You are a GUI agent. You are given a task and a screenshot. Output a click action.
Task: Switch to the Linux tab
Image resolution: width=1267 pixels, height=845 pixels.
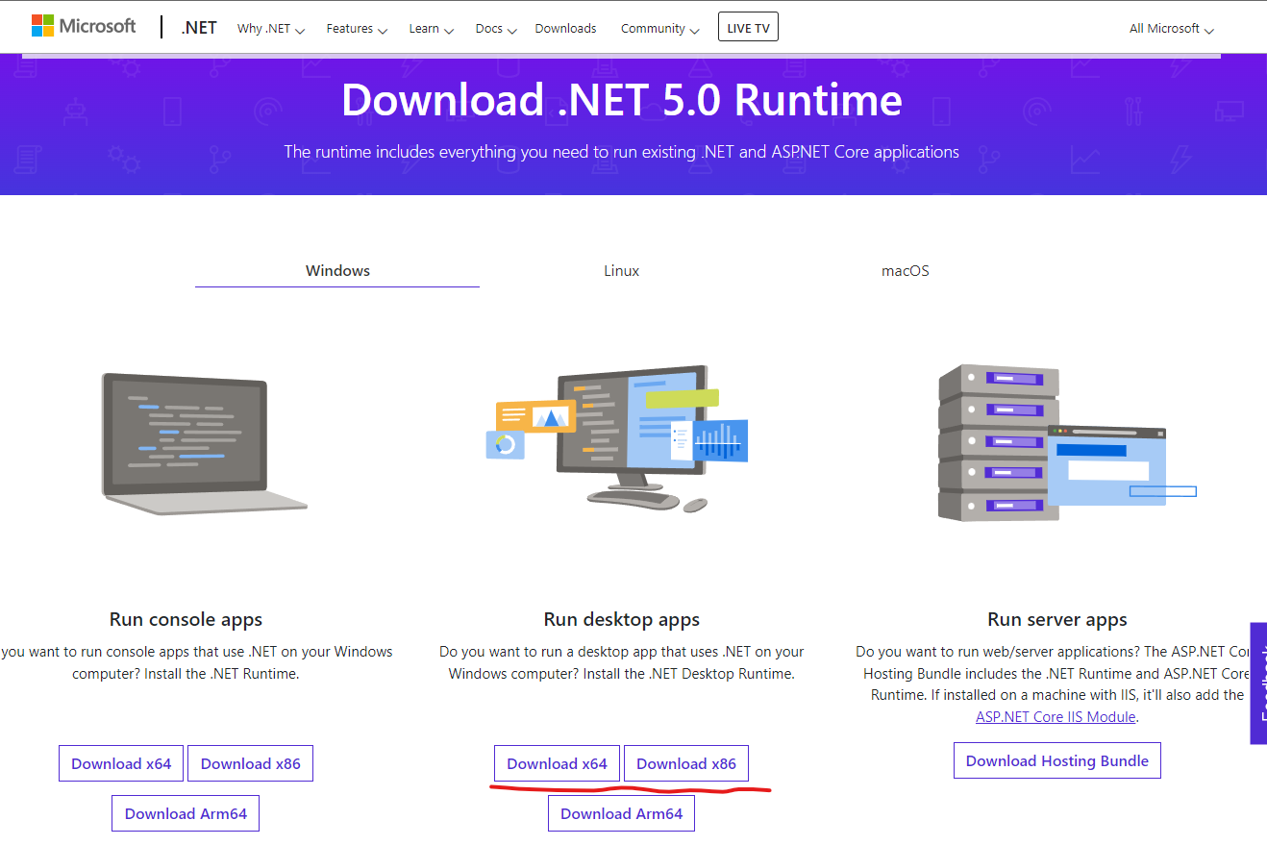click(x=621, y=271)
